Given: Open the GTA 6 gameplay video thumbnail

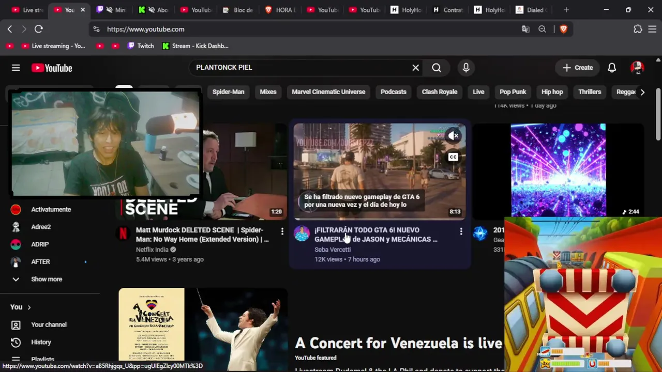Looking at the screenshot, I should 380,171.
